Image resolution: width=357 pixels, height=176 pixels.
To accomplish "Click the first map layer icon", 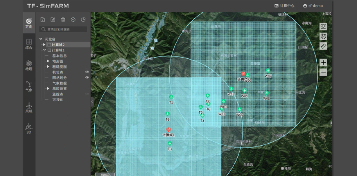I will [x=323, y=26].
